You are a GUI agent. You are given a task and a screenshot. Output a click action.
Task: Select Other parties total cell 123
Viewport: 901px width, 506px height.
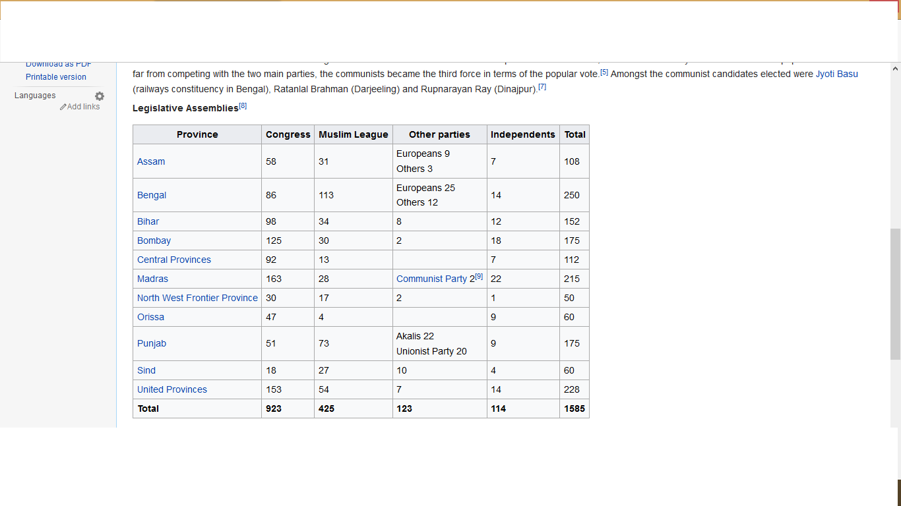coord(440,408)
